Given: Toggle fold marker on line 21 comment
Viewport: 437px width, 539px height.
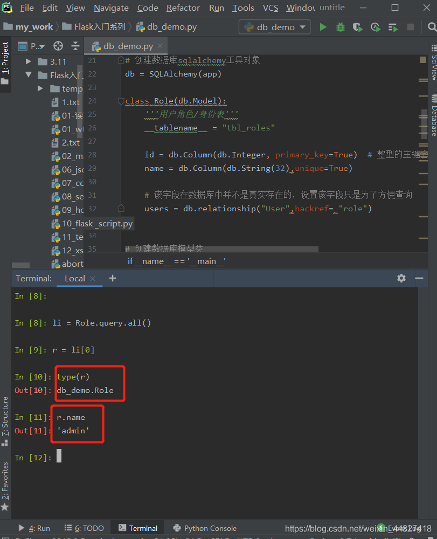Looking at the screenshot, I should coord(121,60).
